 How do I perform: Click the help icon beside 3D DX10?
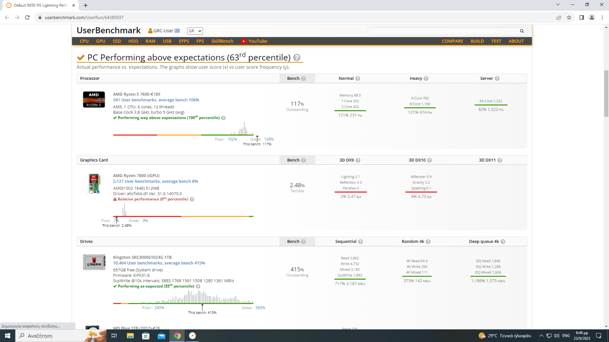click(x=430, y=160)
